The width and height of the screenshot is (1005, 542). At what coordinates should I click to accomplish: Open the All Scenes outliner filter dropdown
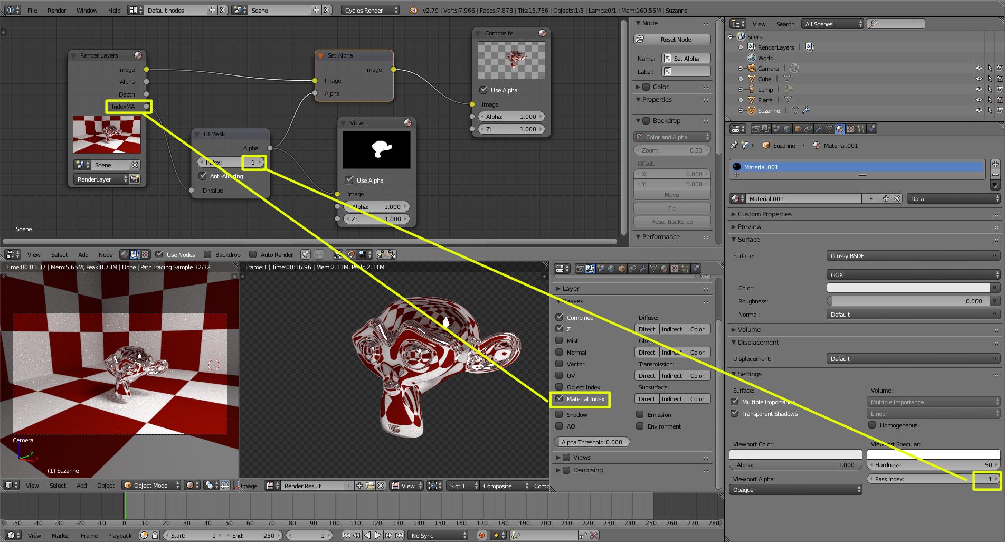click(832, 24)
